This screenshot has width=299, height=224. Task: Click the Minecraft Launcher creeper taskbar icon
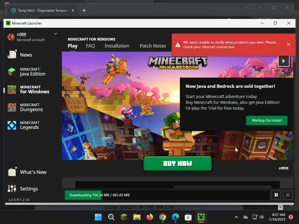(x=201, y=217)
